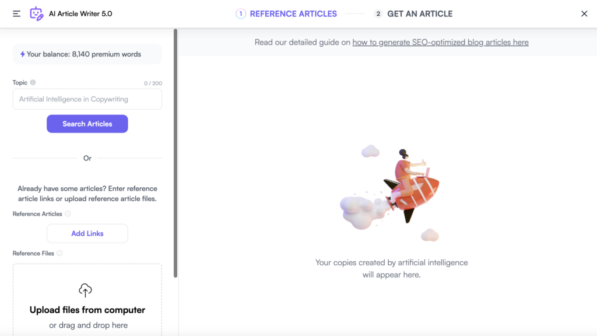Click the rocket illustration image

391,192
